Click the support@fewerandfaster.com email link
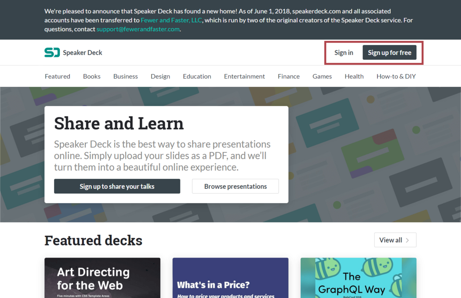Screen dimensions: 461x298 138,29
